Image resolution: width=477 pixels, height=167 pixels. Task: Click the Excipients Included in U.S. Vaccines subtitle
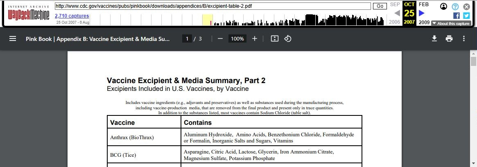[178, 89]
